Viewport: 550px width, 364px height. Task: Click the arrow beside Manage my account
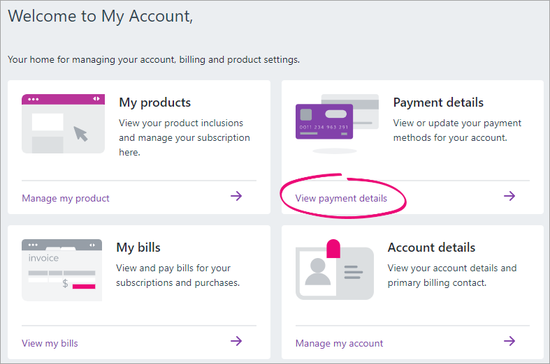coord(509,341)
